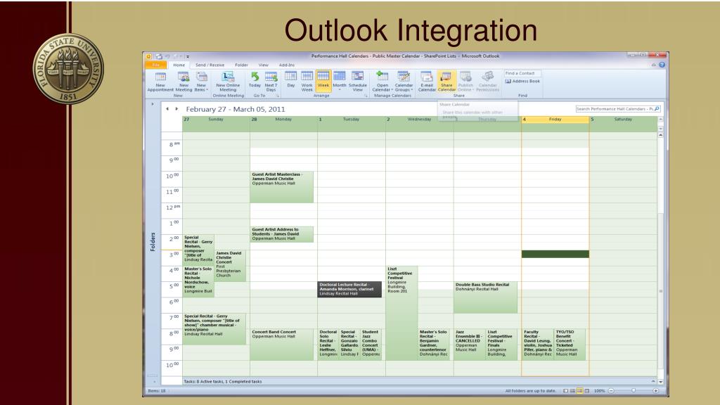Select the Friday 4 day header

(555, 120)
